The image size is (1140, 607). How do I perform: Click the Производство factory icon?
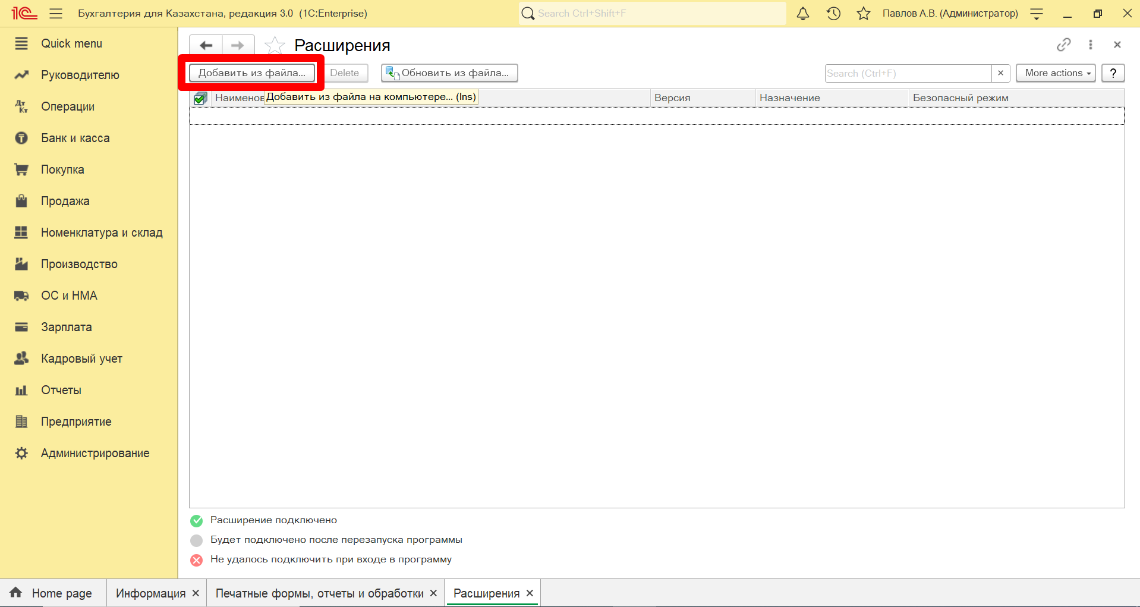(x=21, y=264)
